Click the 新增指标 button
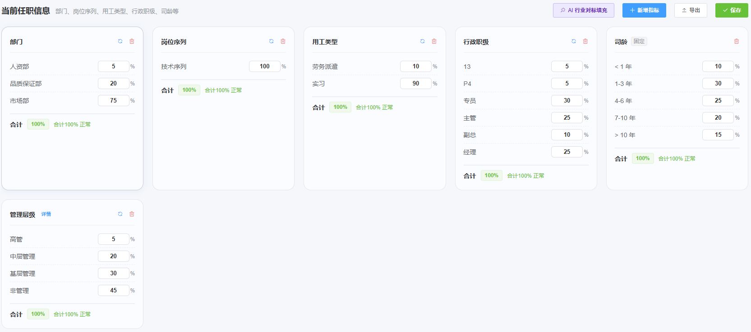 (x=644, y=10)
